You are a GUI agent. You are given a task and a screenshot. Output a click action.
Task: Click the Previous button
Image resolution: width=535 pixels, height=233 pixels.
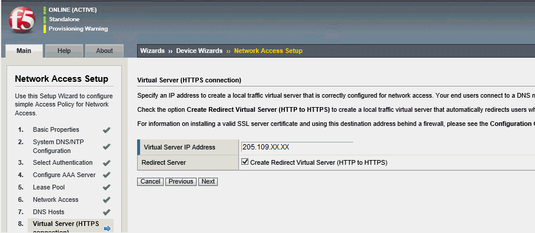coord(181,181)
